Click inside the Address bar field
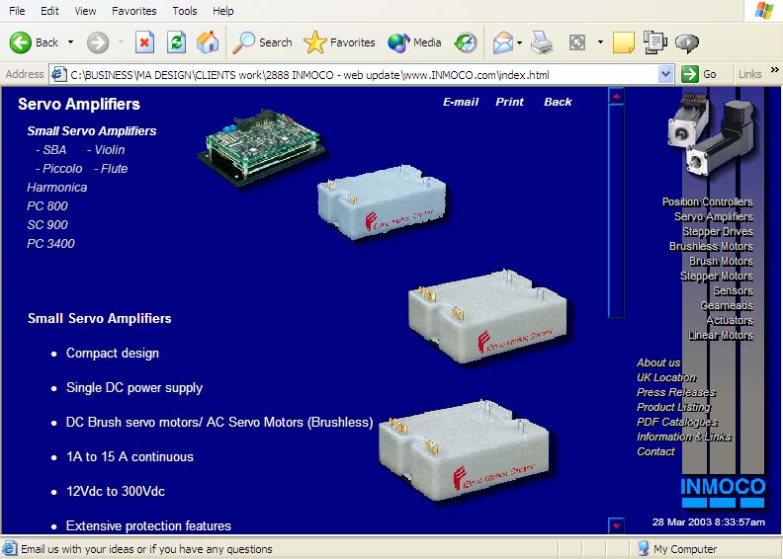783x559 pixels. pyautogui.click(x=361, y=75)
